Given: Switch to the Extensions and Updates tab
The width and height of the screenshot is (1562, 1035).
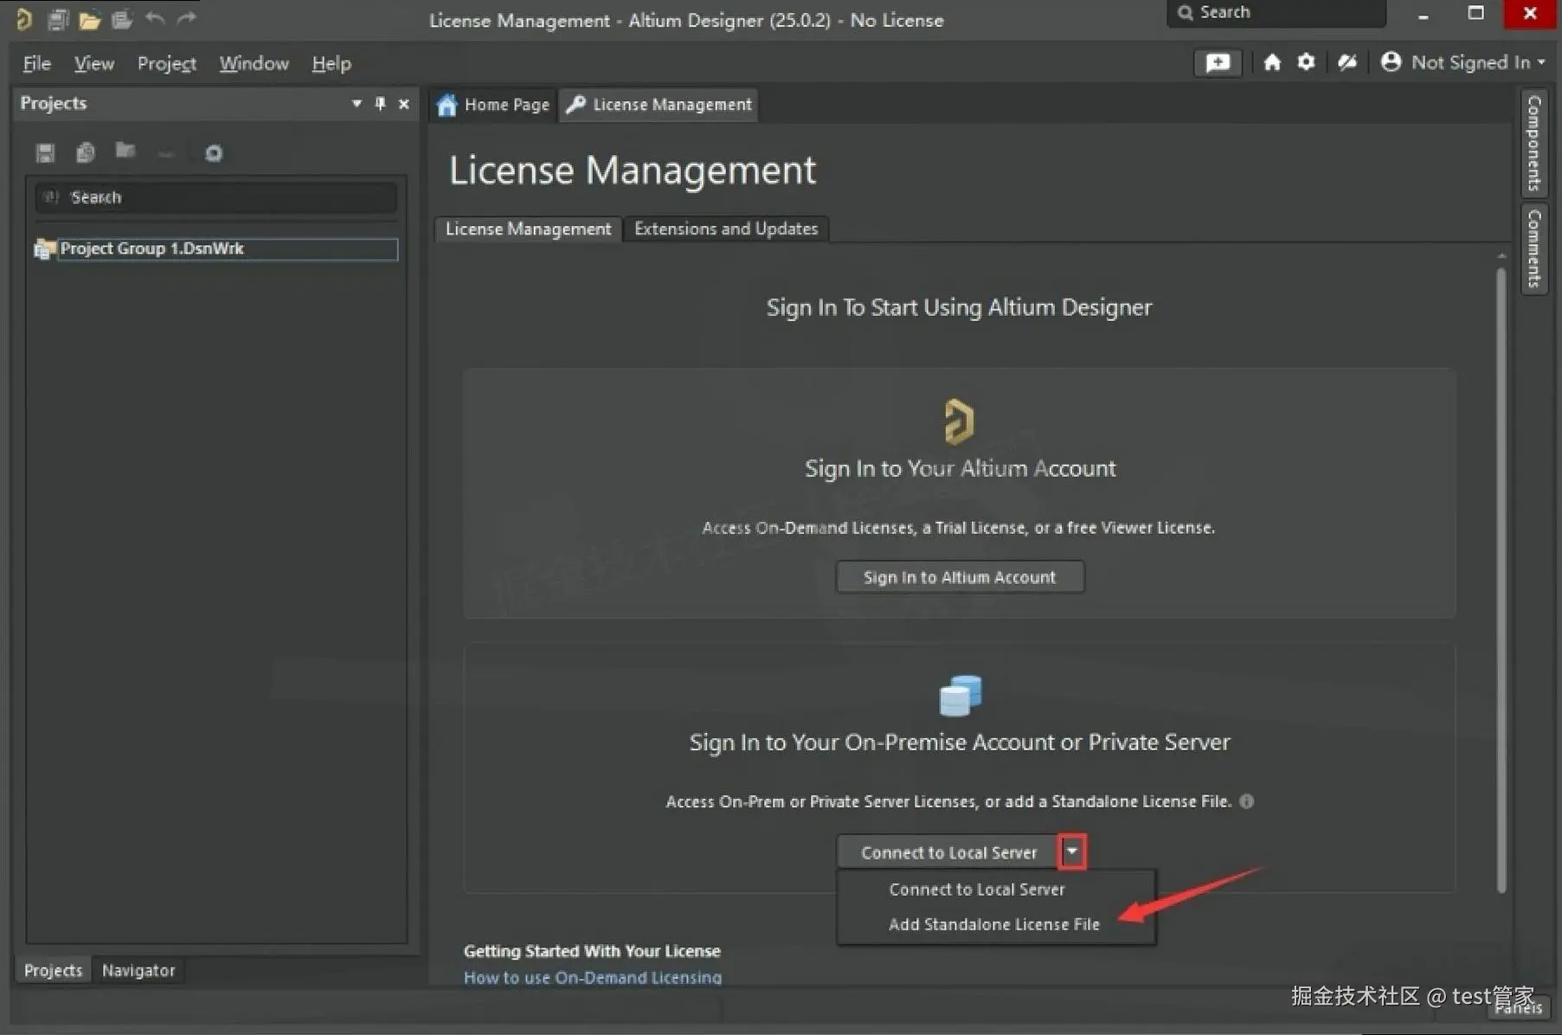Looking at the screenshot, I should click(x=726, y=229).
